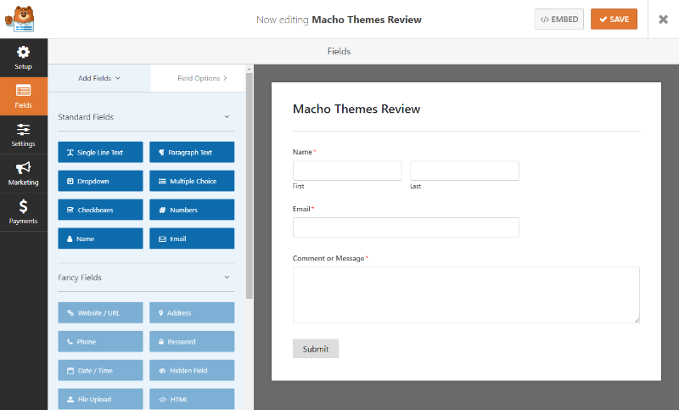This screenshot has height=410, width=679.
Task: Add a Phone field
Action: 100,341
